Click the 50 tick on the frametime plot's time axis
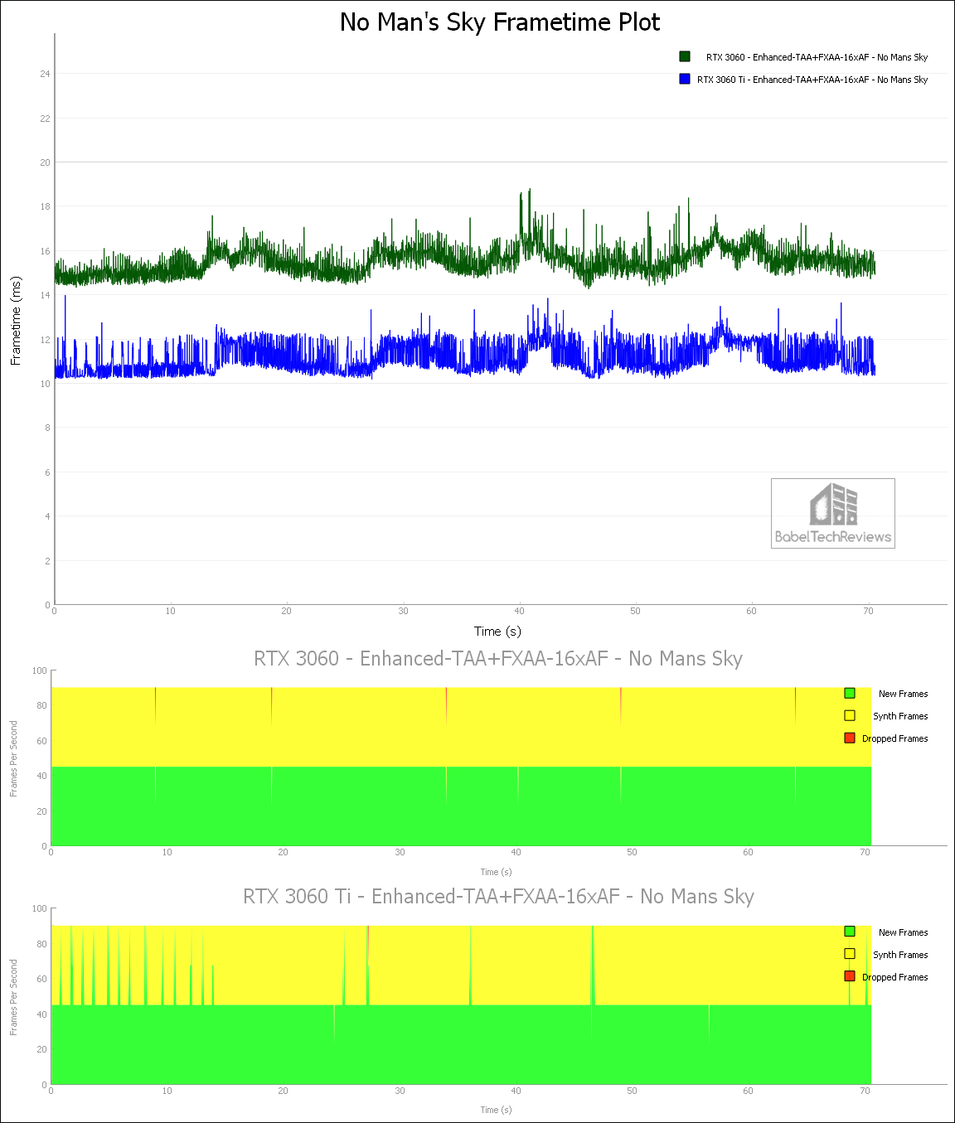 (635, 611)
